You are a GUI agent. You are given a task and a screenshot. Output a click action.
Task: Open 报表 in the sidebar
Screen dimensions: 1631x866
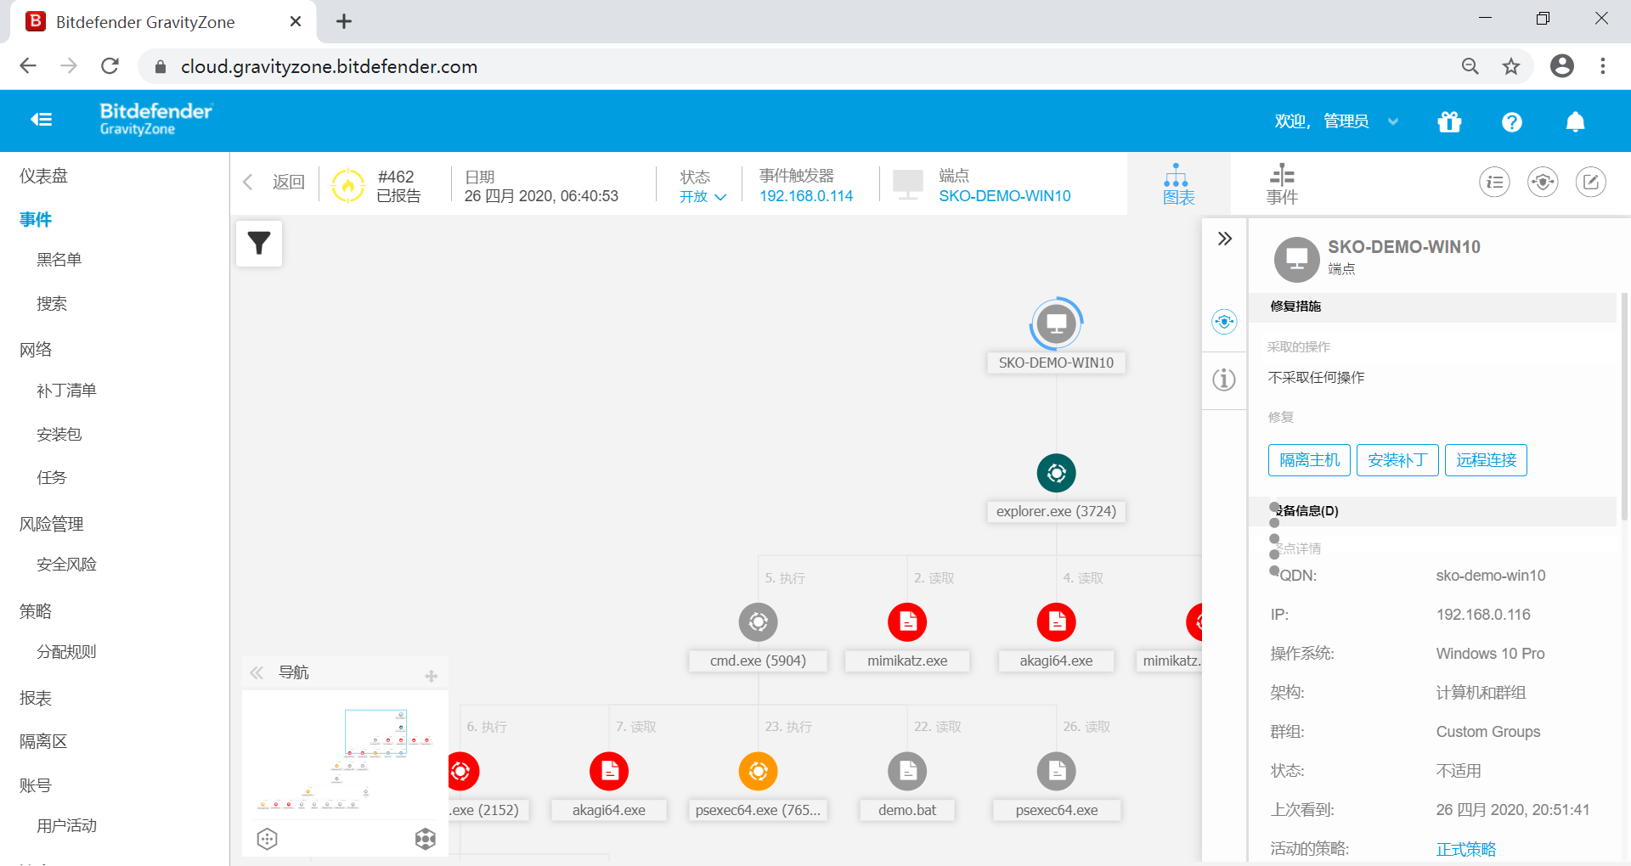(36, 698)
